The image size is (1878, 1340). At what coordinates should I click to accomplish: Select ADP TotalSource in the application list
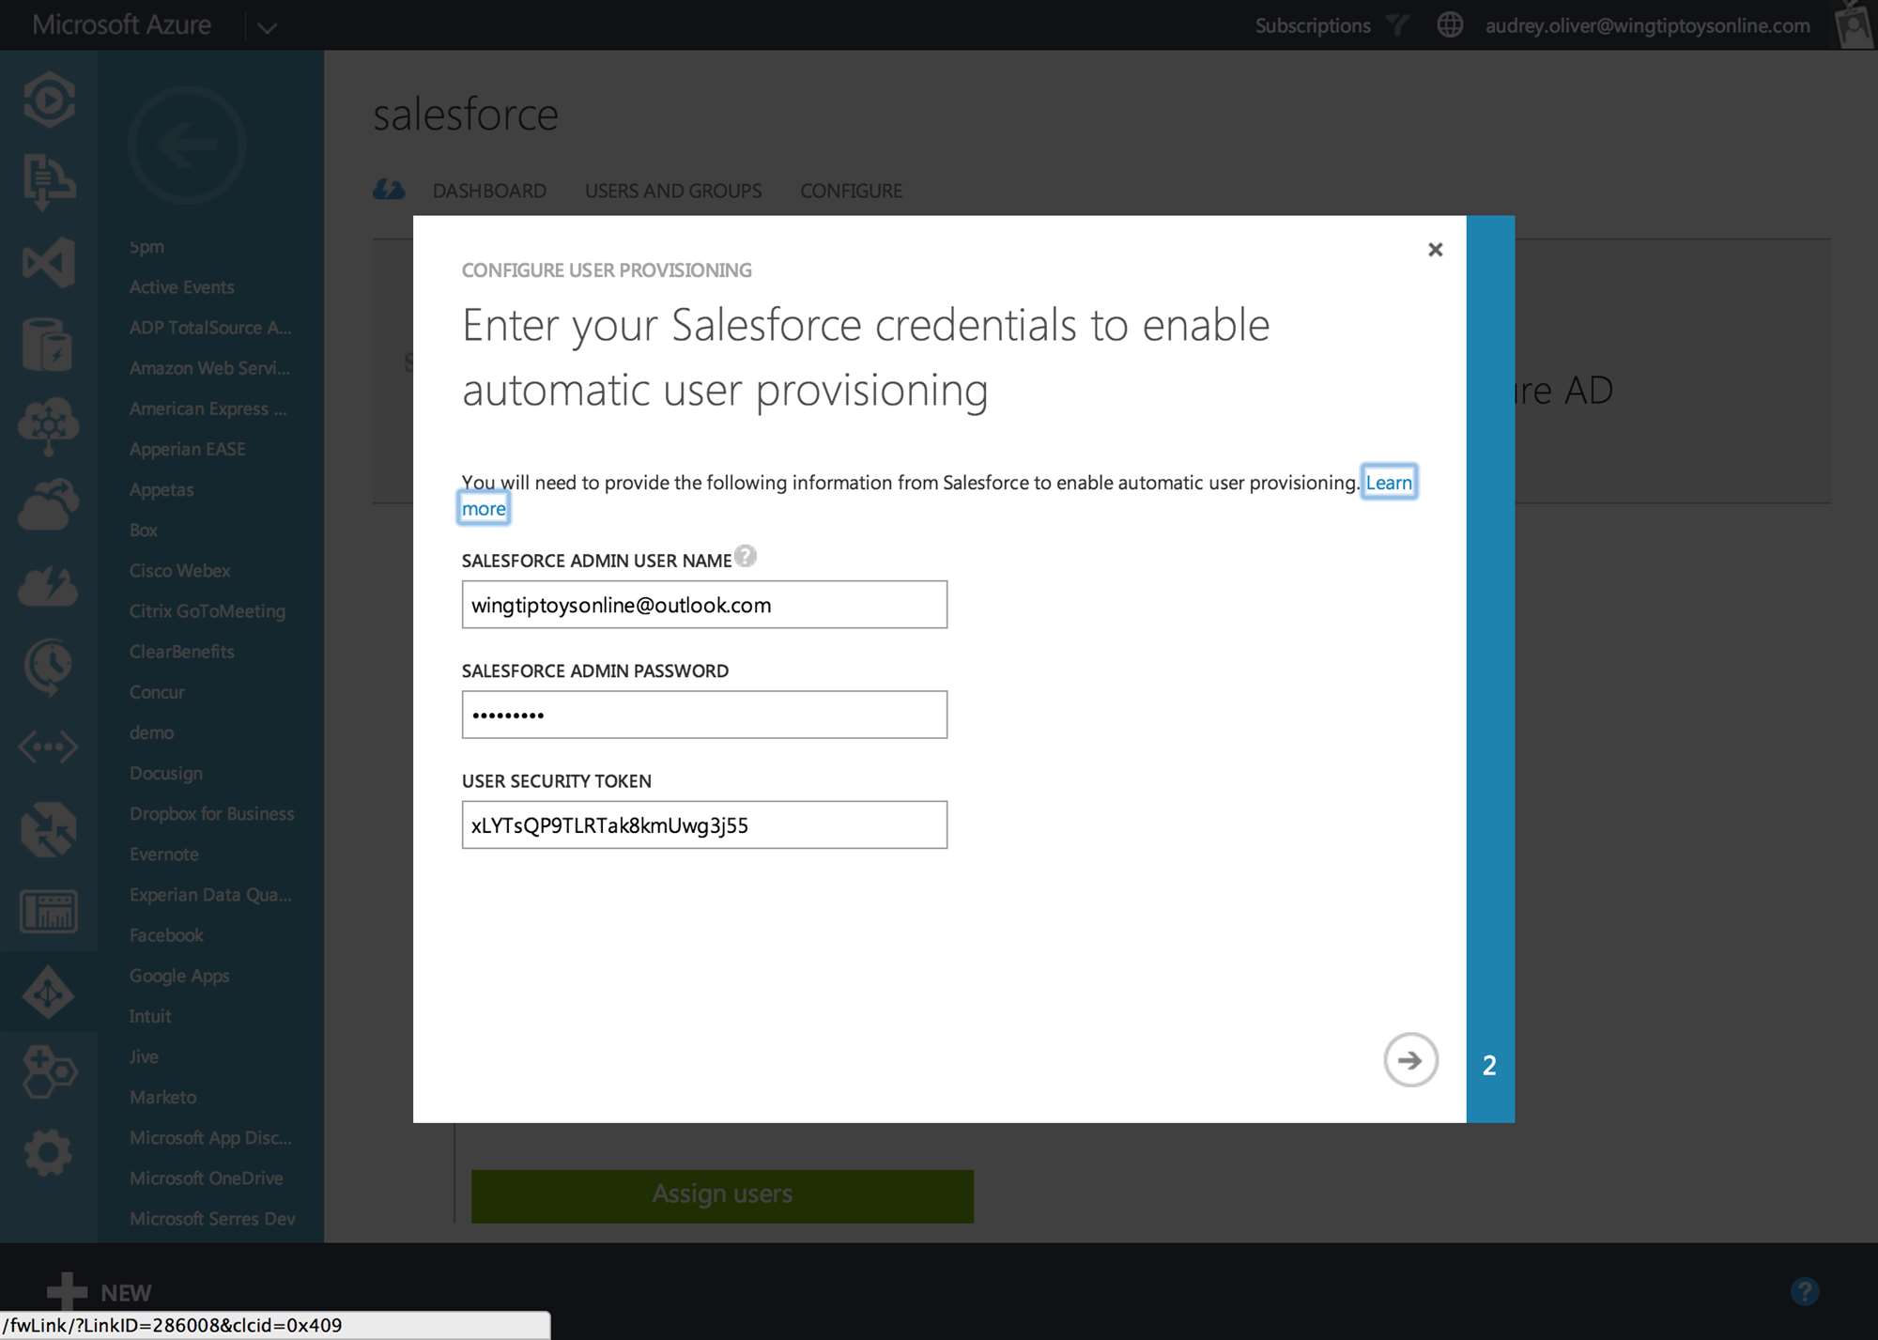[210, 328]
